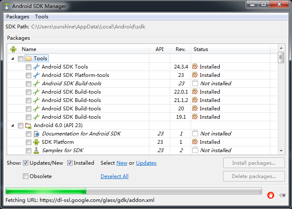Open the log window icon at bottom right
This screenshot has height=209, width=292.
pyautogui.click(x=282, y=195)
